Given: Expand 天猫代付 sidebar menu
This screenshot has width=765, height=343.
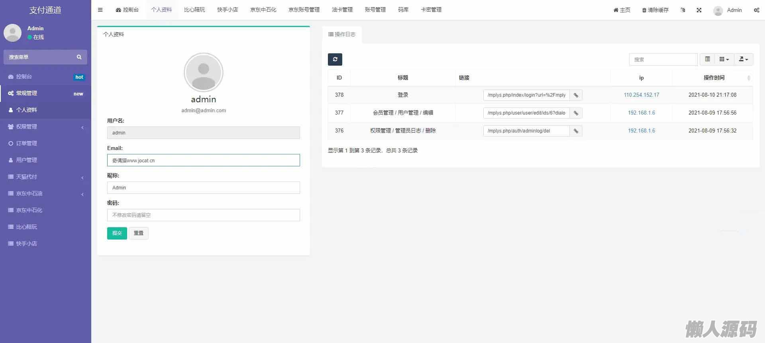Looking at the screenshot, I should click(45, 177).
